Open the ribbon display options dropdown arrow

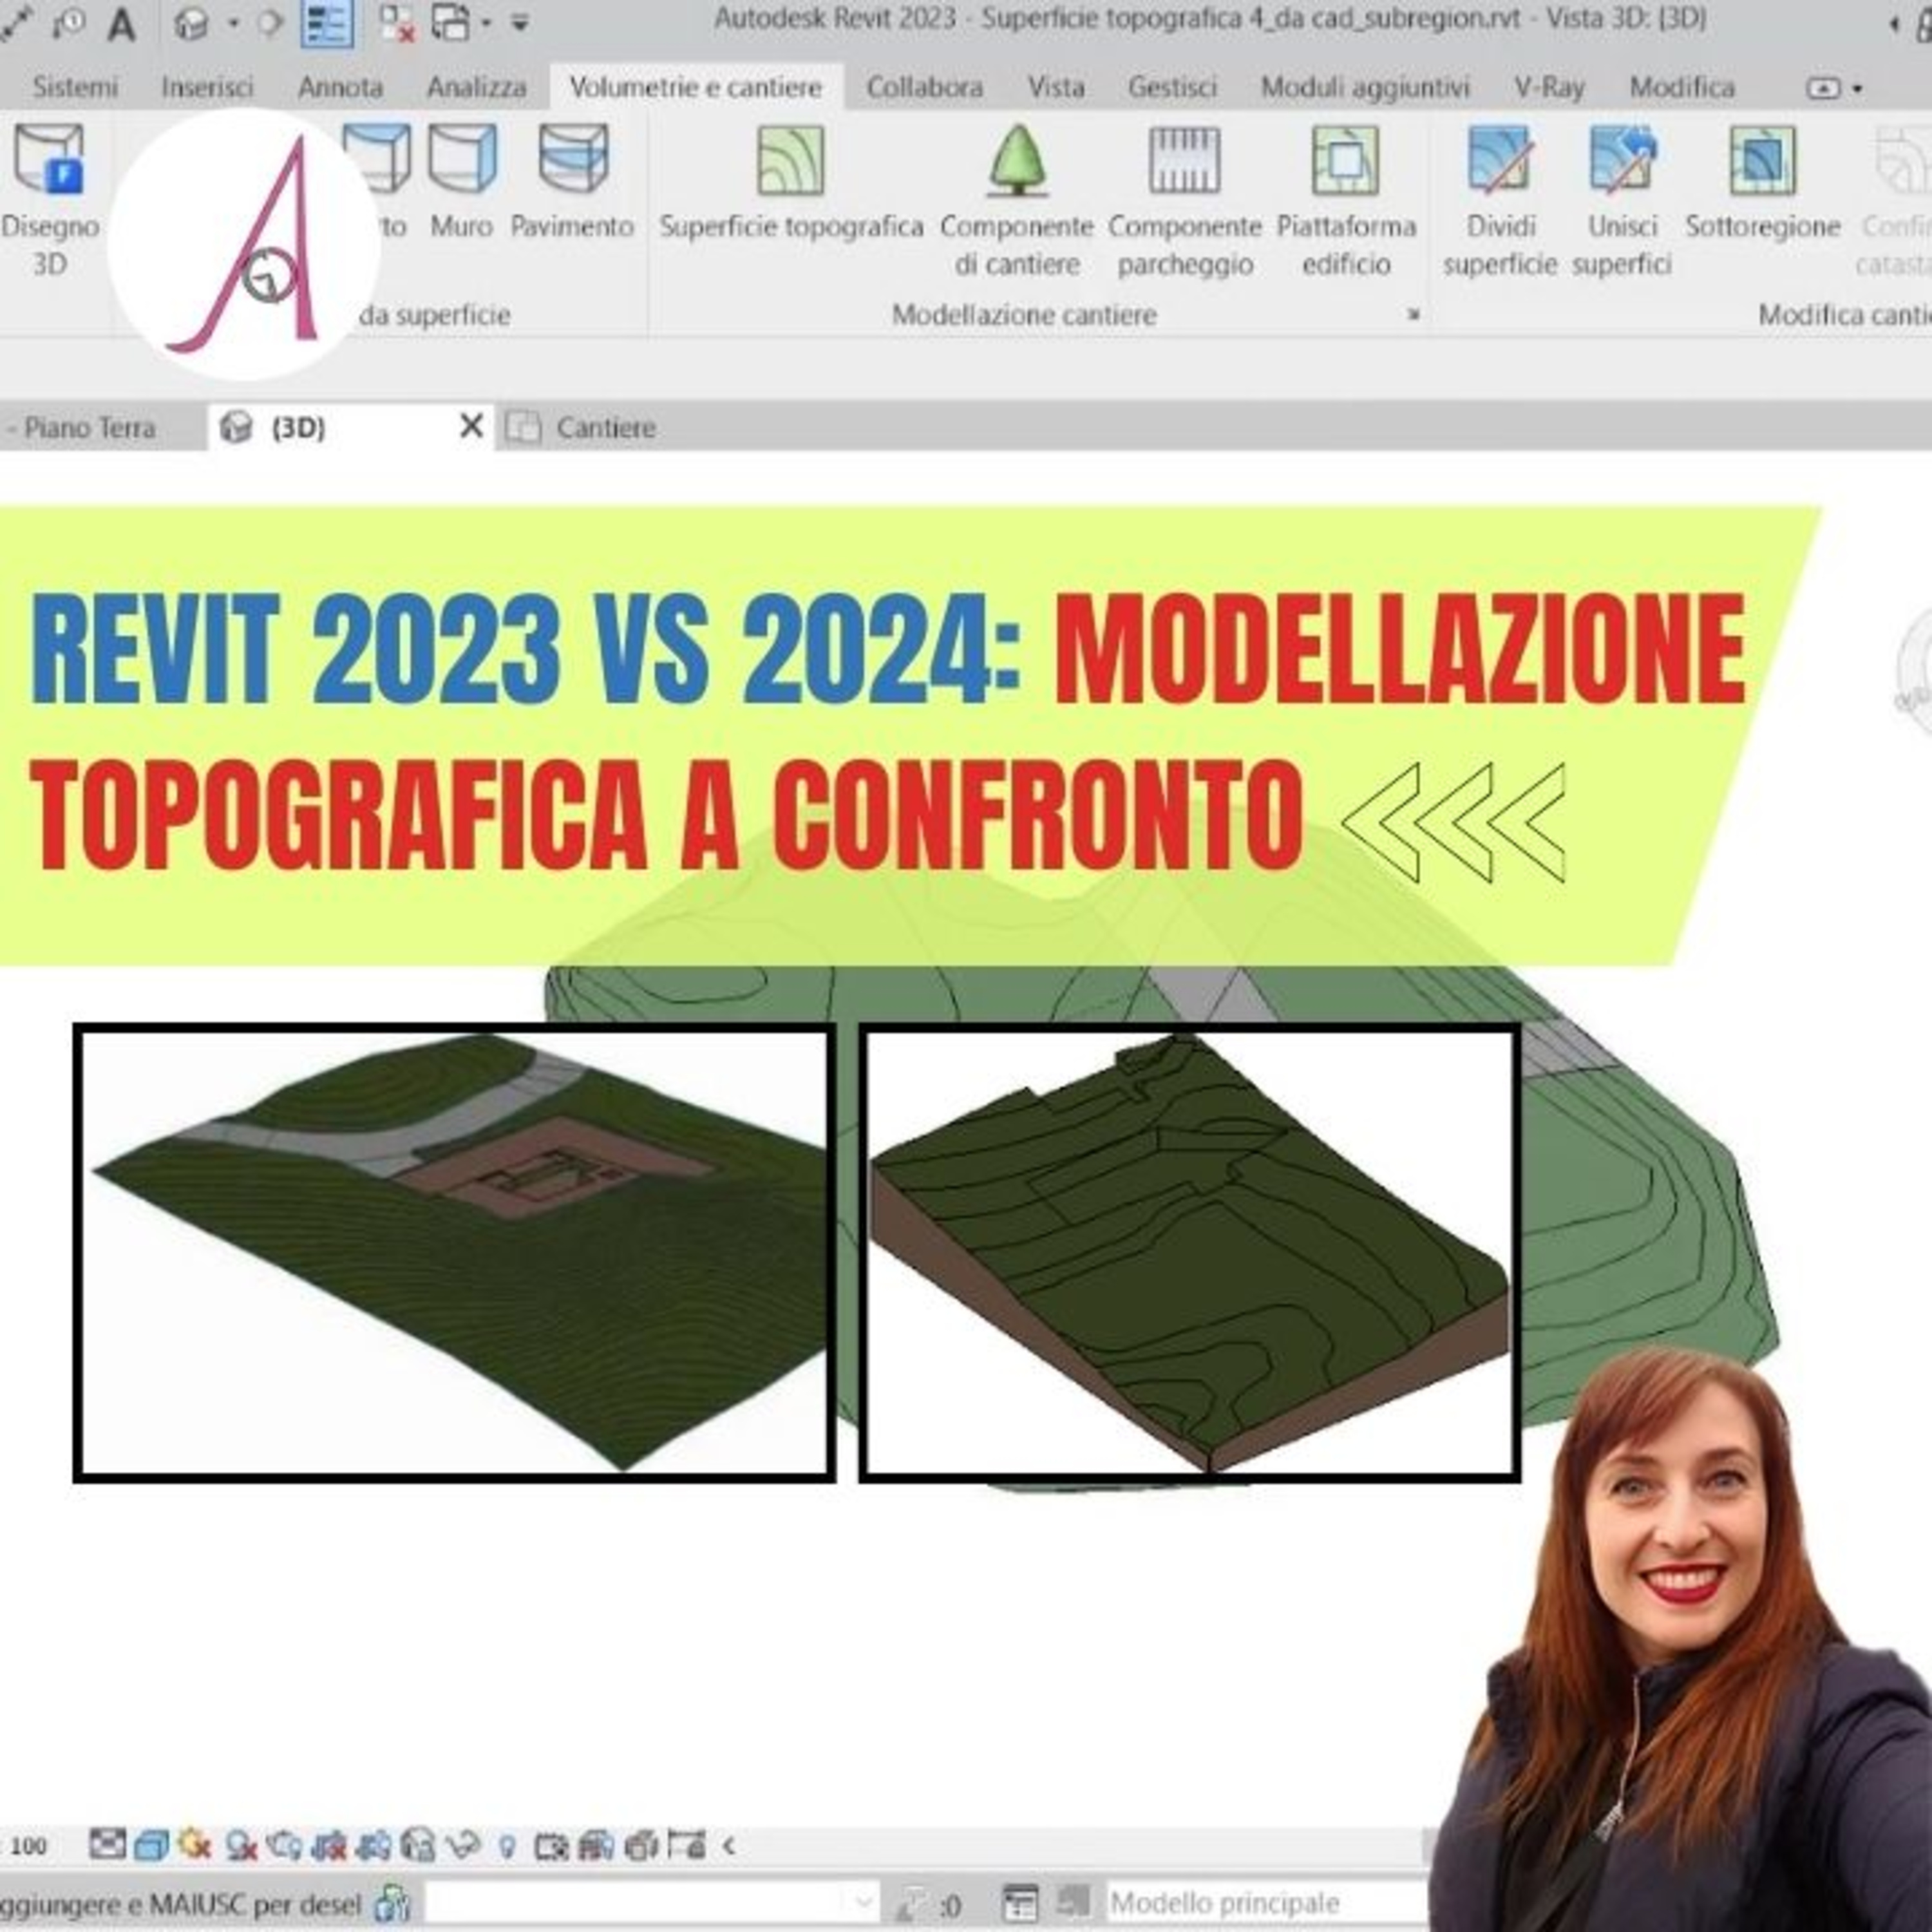[x=1857, y=88]
